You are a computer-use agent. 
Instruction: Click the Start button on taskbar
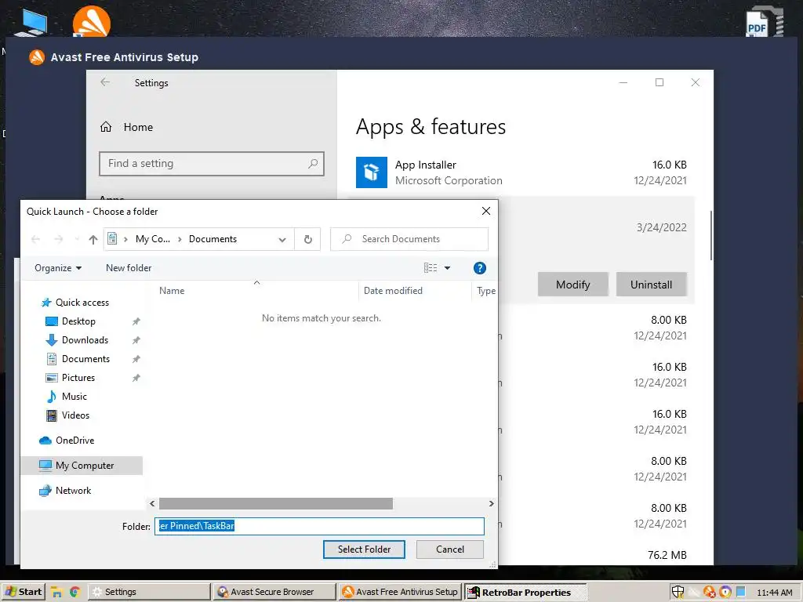pyautogui.click(x=23, y=592)
